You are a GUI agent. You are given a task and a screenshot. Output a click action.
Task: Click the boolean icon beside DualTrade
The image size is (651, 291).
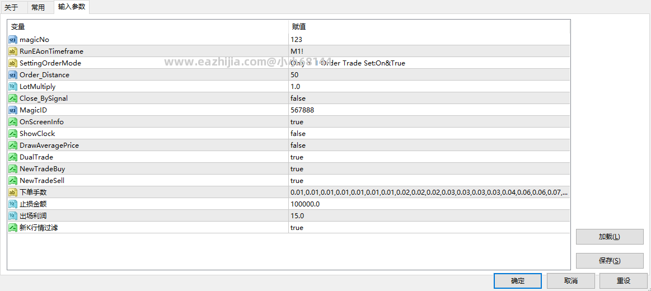12,157
